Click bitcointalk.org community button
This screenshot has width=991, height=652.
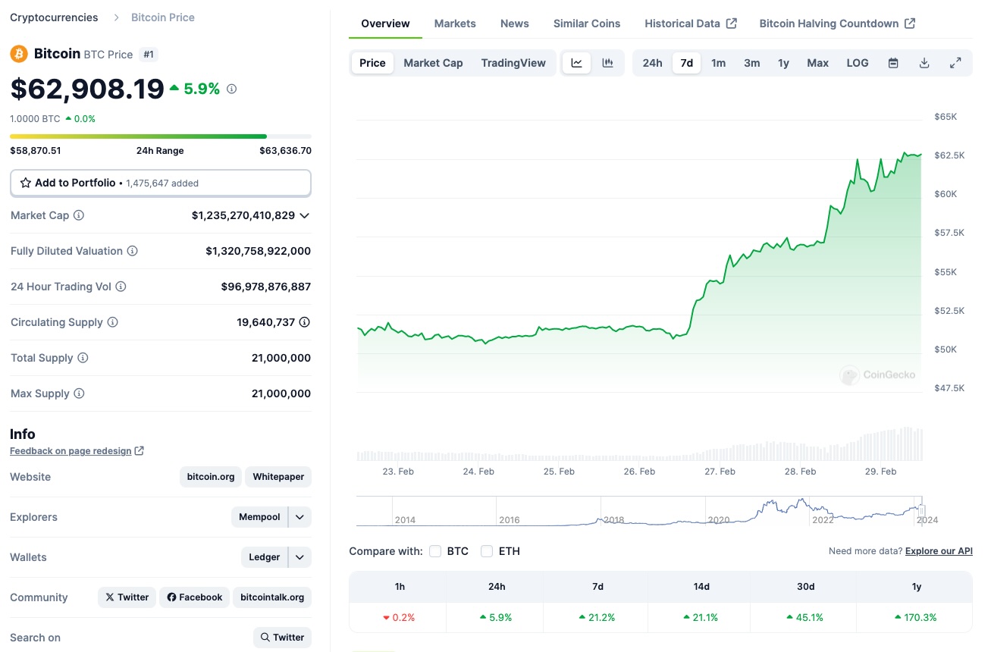[272, 597]
